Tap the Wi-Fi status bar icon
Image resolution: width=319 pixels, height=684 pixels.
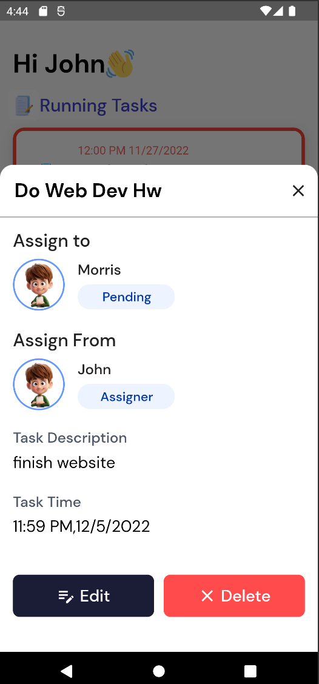265,11
